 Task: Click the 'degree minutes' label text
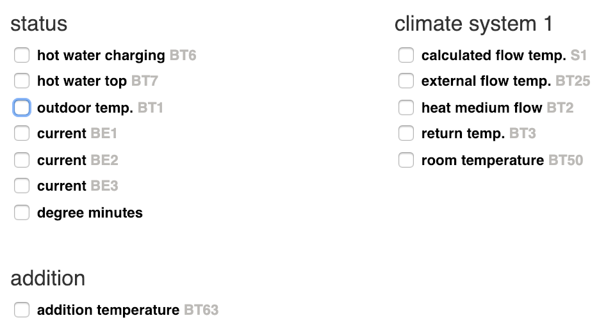click(90, 212)
